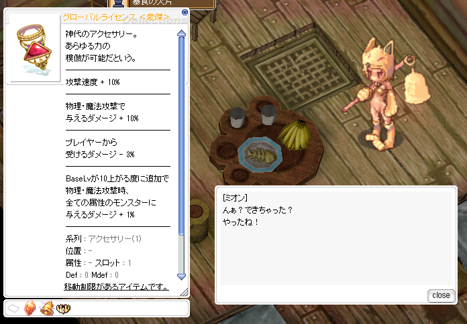Screen dimensions: 467x324
Task: Click the resize grip of item window
Action: [x=184, y=292]
